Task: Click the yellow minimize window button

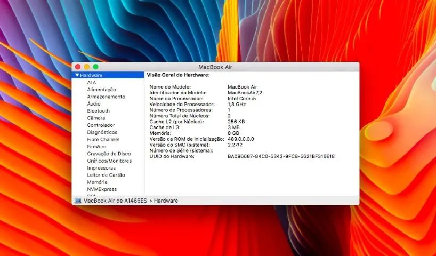Action: pyautogui.click(x=87, y=67)
